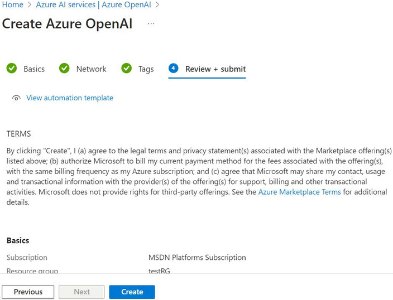Click the Previous button

[x=28, y=292]
